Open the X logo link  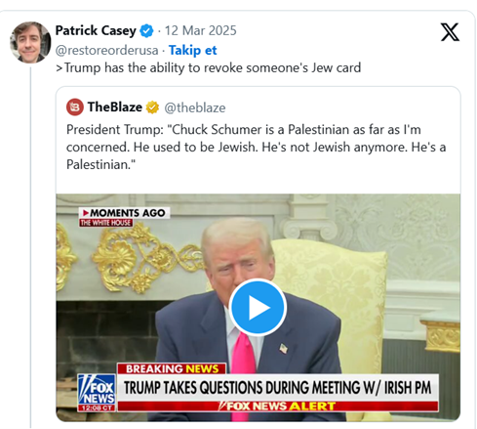pos(450,32)
